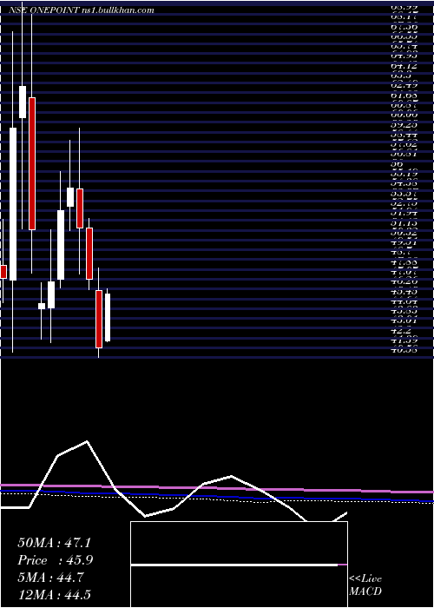Screen dimensions: 434x608
Task: Click the <<Live MACD label
Action: coord(365,585)
